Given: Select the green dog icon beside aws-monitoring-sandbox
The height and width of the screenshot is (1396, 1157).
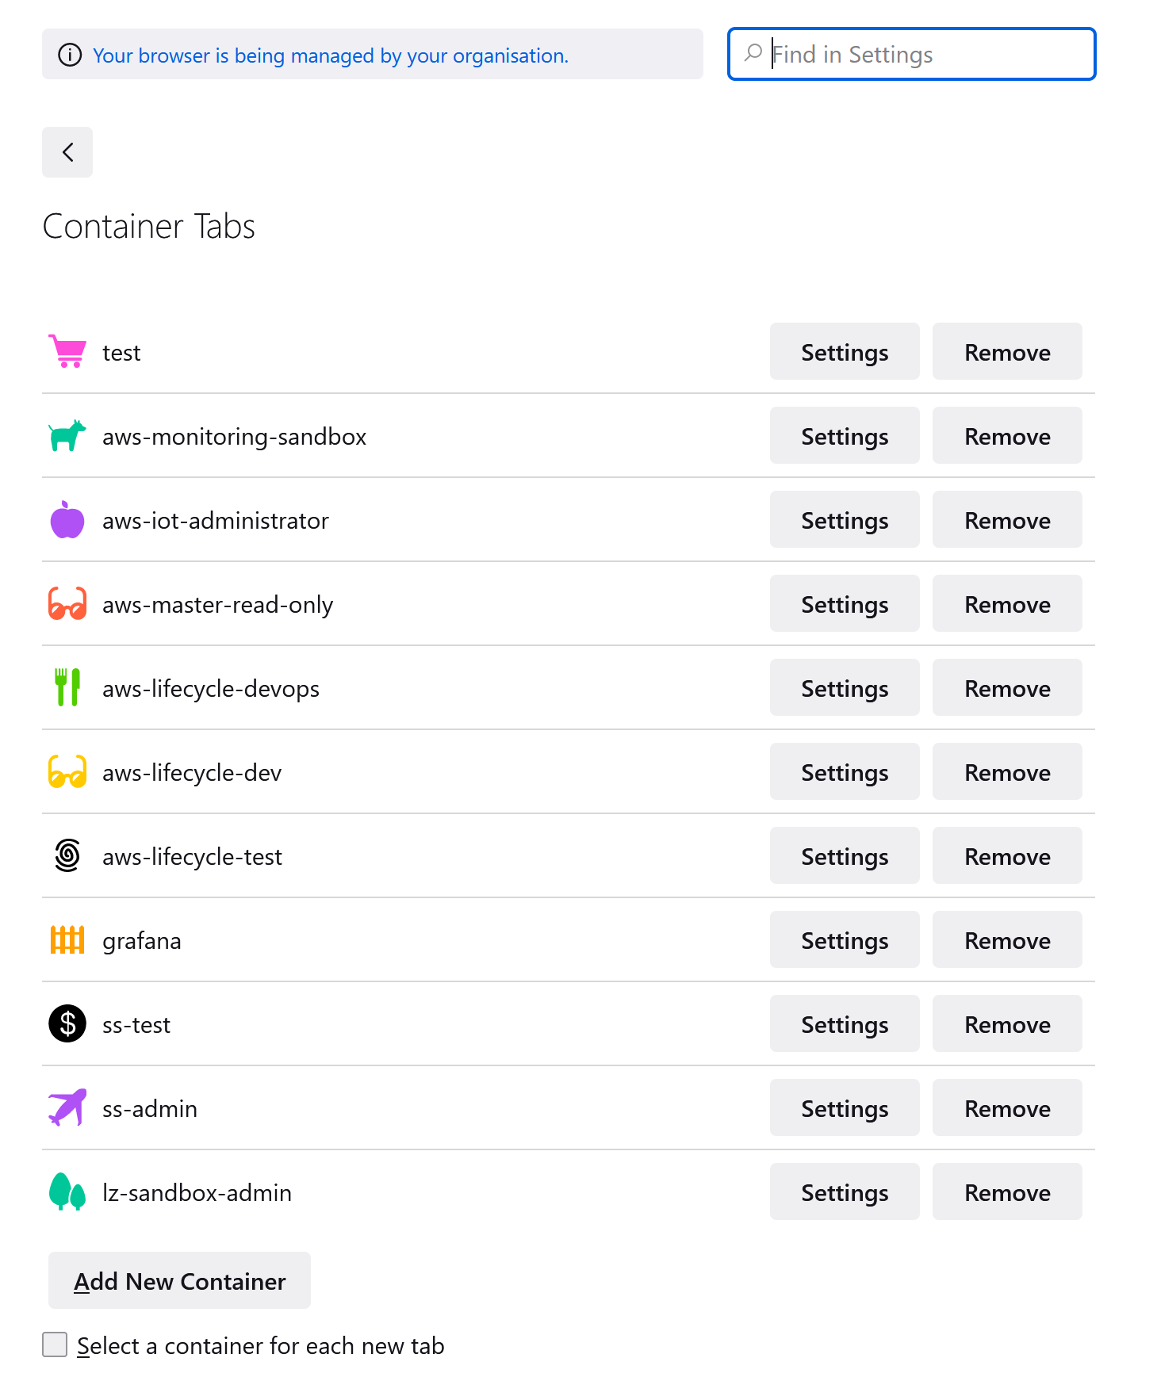Looking at the screenshot, I should (67, 435).
